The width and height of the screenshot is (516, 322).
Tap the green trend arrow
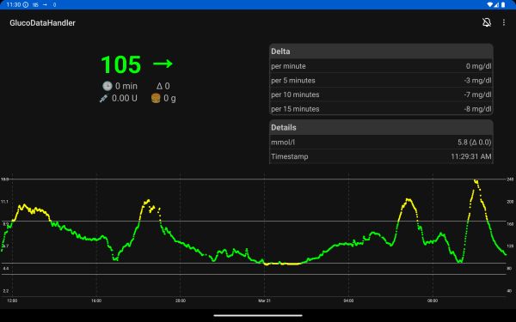[x=163, y=64]
